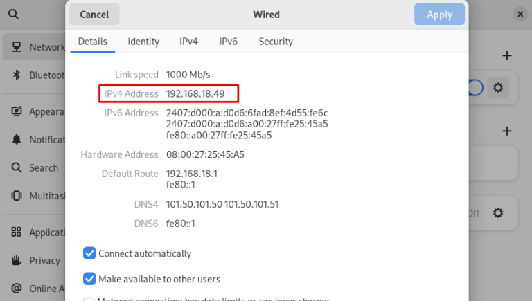Show the Security tab
Viewport: 532px width, 301px height.
276,42
